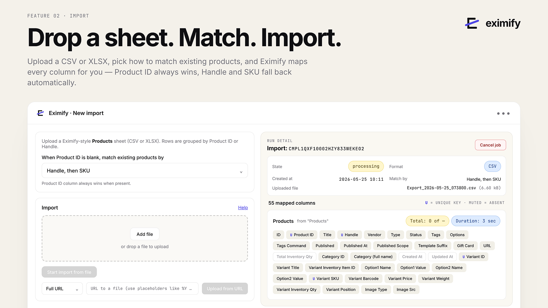Click the Match by value in run detail

point(484,179)
